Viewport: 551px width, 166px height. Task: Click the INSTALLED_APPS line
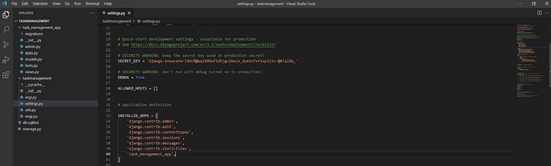point(138,116)
